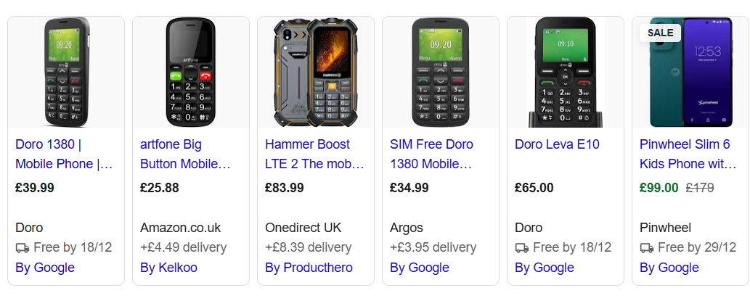Open the Doro Leva E10 phone image
The width and height of the screenshot is (750, 301).
point(565,73)
